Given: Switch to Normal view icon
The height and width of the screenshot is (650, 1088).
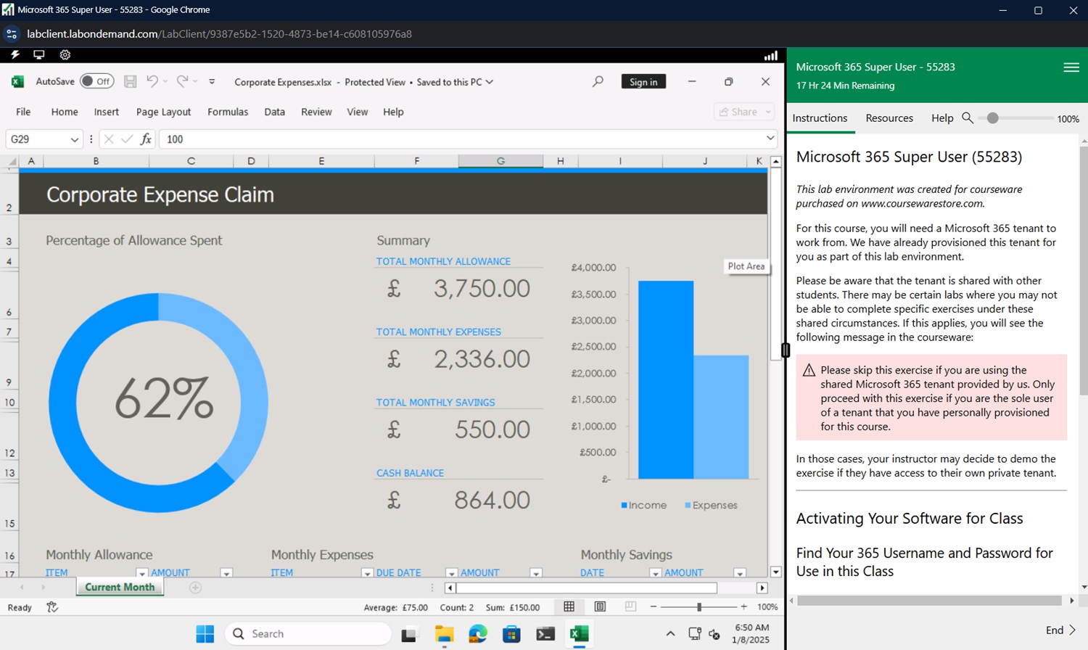Looking at the screenshot, I should tap(569, 606).
